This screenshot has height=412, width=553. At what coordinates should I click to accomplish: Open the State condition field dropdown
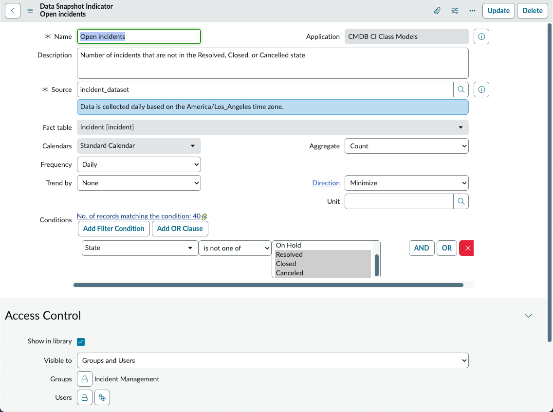(140, 248)
